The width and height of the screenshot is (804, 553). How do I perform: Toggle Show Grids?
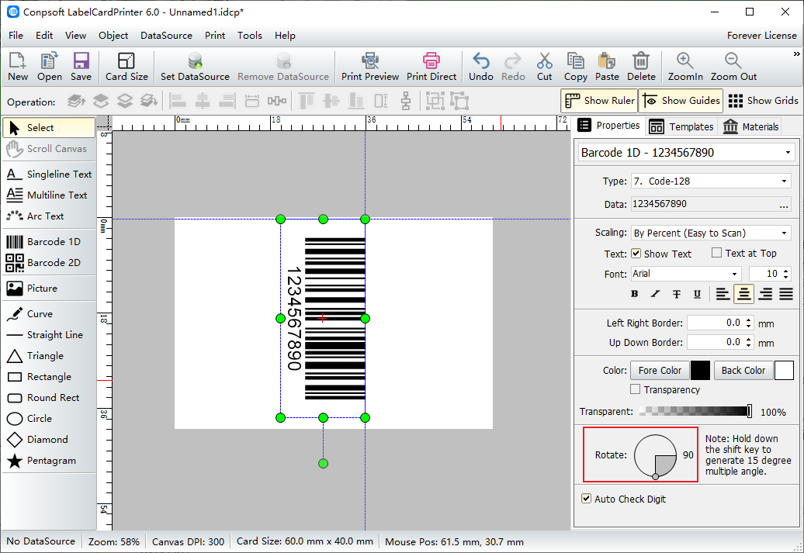tap(763, 101)
